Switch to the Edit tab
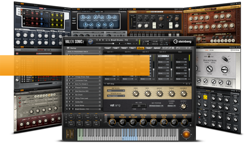Viewport: 251px width, 143px height. coord(116,48)
